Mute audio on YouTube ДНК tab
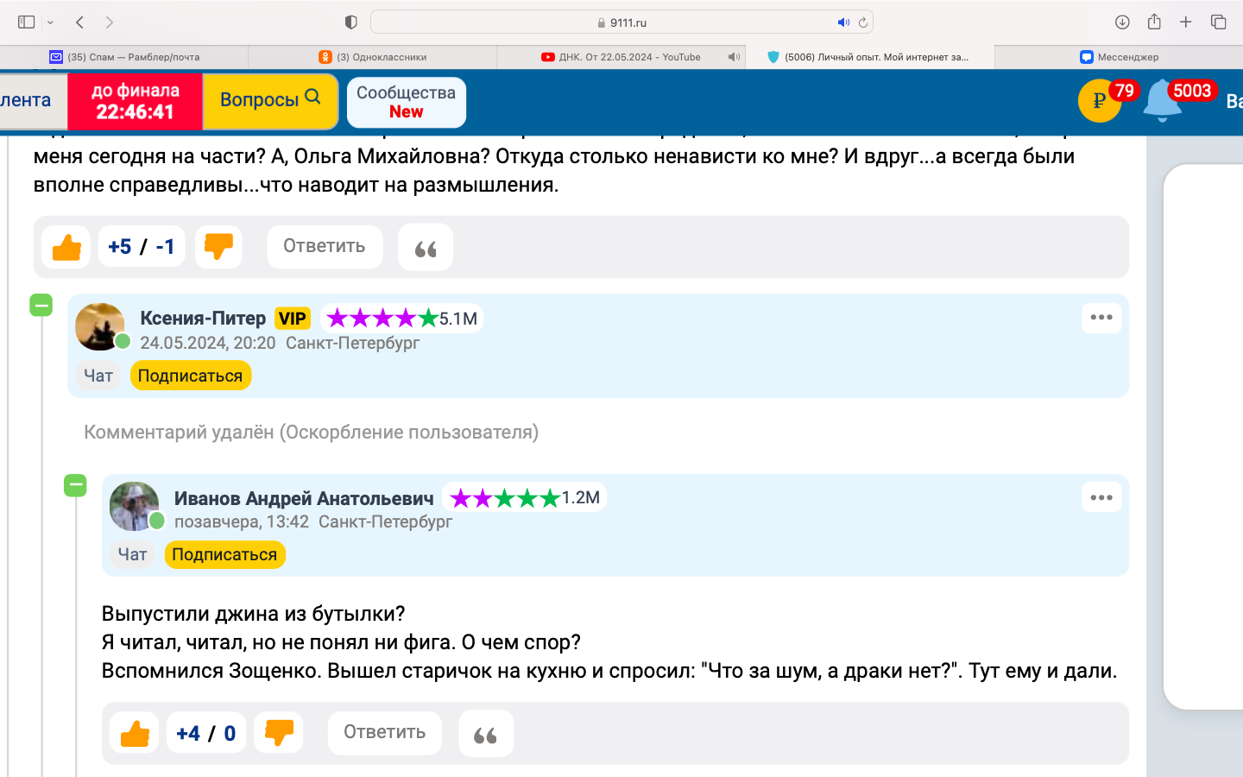 (734, 57)
